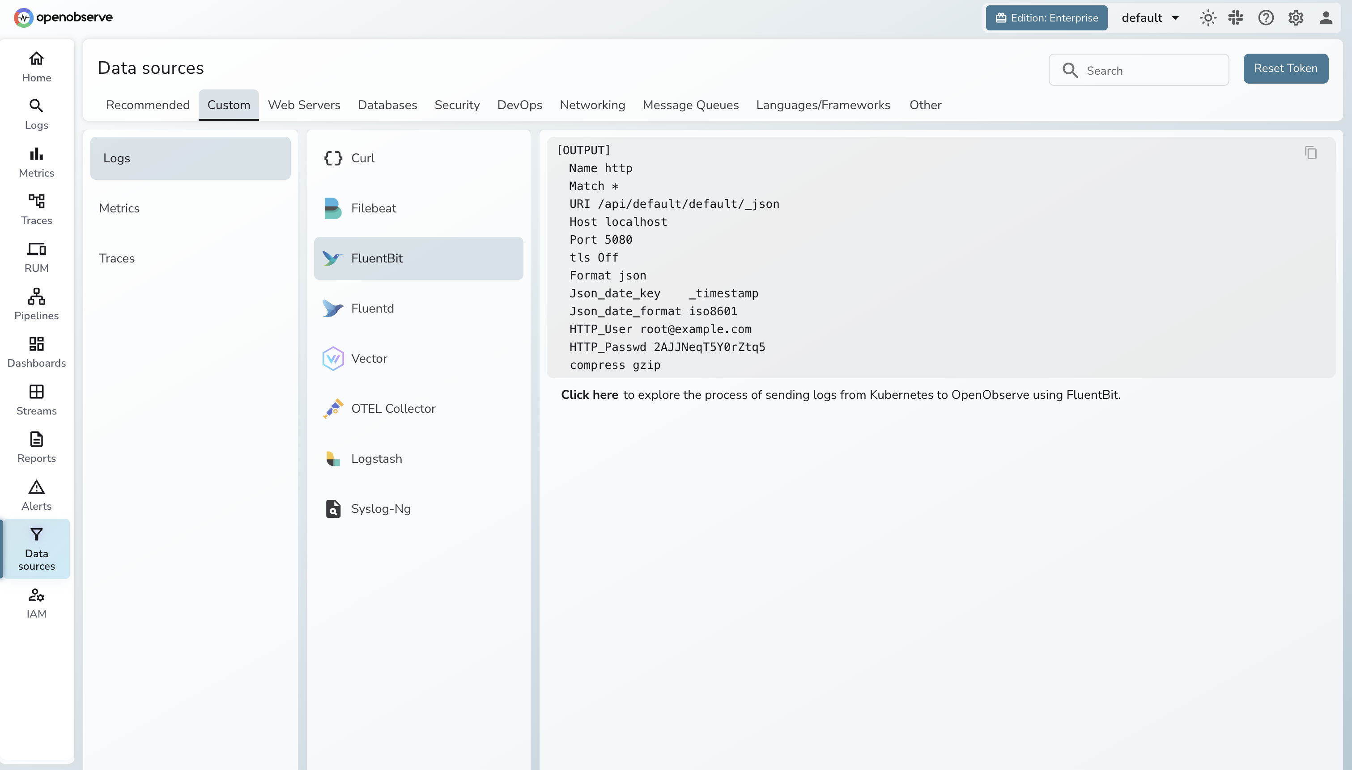Follow the Click here Kubernetes FluentBit link
1352x770 pixels.
point(589,394)
